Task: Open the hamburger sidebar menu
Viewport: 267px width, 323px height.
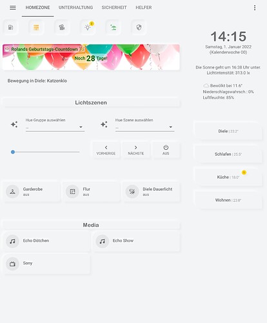Action: 13,8
